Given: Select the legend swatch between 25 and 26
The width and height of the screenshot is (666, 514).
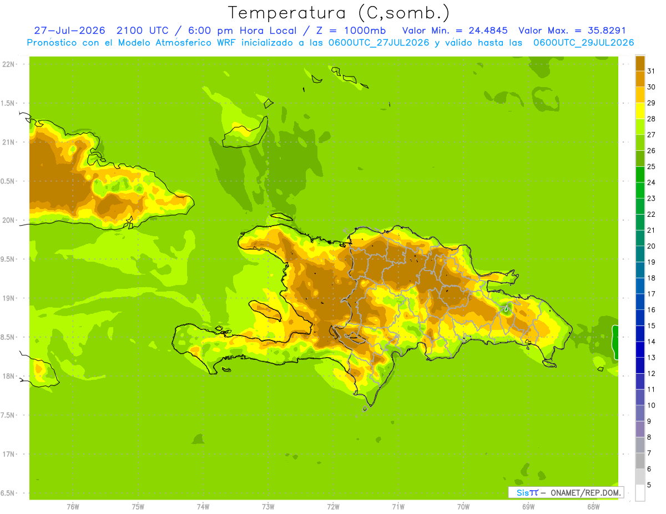Looking at the screenshot, I should (x=640, y=158).
